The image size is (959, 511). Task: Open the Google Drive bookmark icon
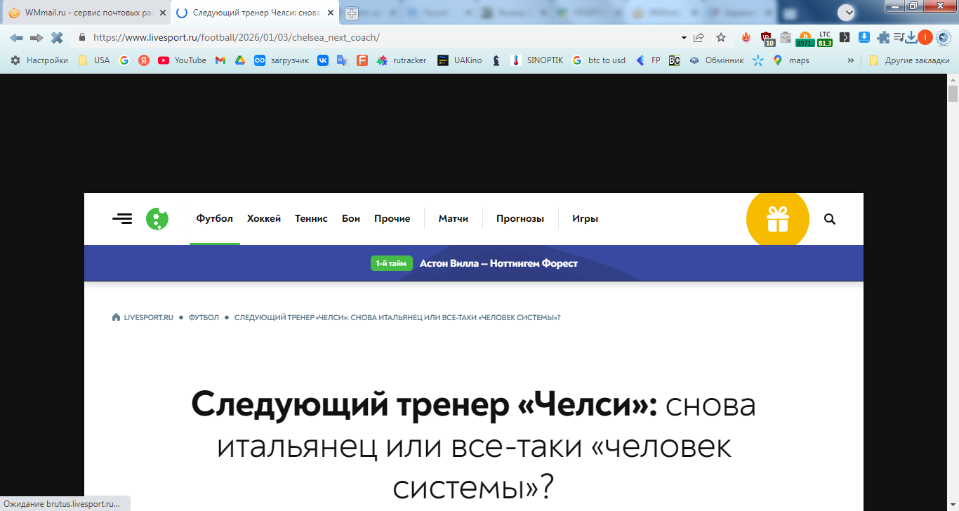tap(240, 60)
